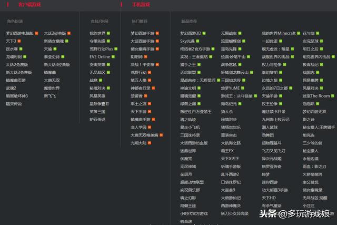Open the 风暴英雄 game link

point(97,96)
